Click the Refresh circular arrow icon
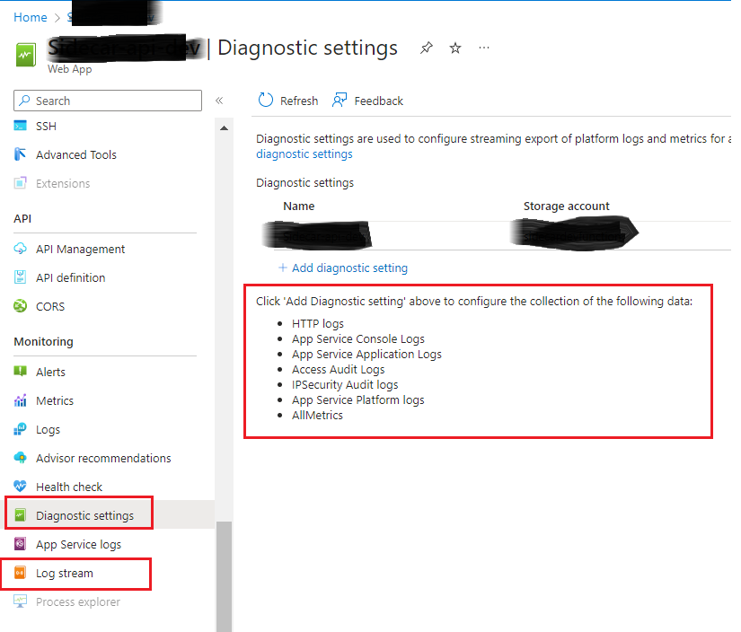The height and width of the screenshot is (632, 741). click(x=266, y=101)
